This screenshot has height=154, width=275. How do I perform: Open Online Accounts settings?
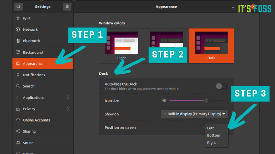tap(36, 120)
